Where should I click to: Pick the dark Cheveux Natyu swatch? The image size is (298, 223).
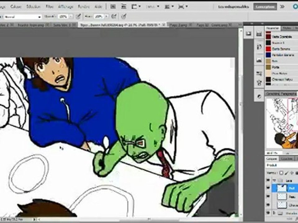(x=268, y=79)
